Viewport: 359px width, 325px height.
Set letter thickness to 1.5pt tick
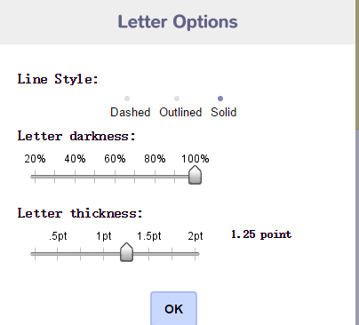pos(149,254)
